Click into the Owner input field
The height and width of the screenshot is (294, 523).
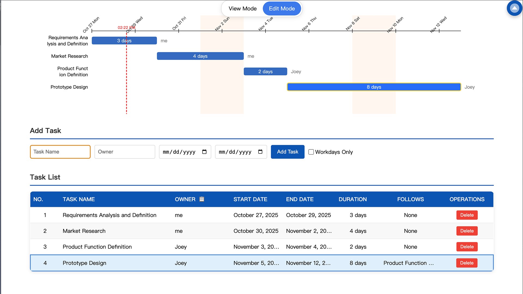124,152
